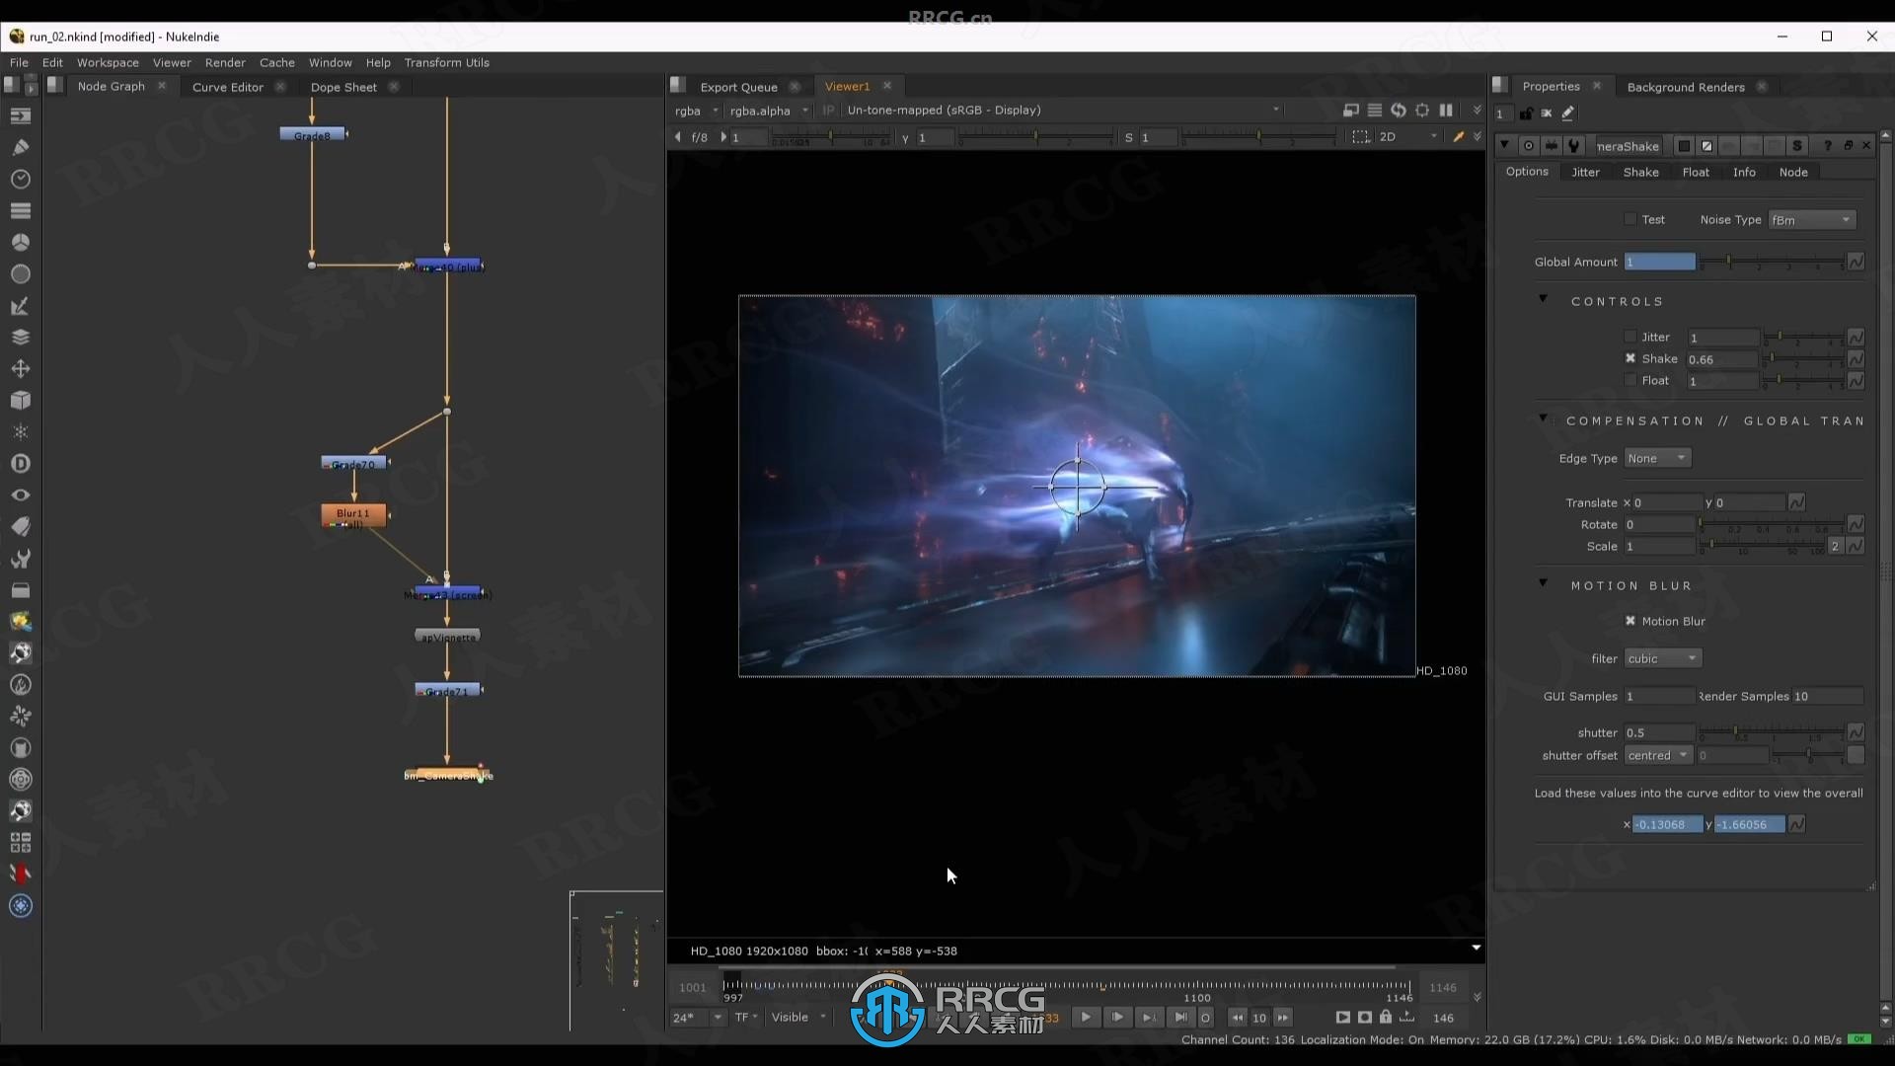Open the 2D view mode dropdown
The height and width of the screenshot is (1066, 1895).
1407,137
